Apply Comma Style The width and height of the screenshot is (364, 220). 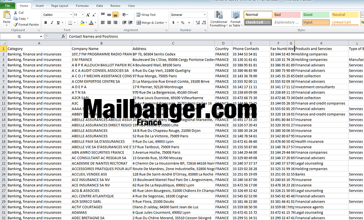[x=189, y=23]
